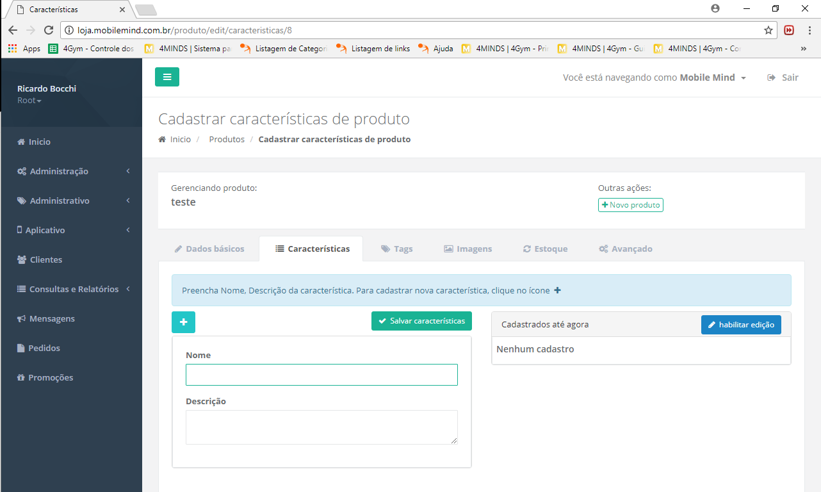The height and width of the screenshot is (492, 821).
Task: Open the Apps shortcut in bookmarks bar
Action: pyautogui.click(x=24, y=49)
